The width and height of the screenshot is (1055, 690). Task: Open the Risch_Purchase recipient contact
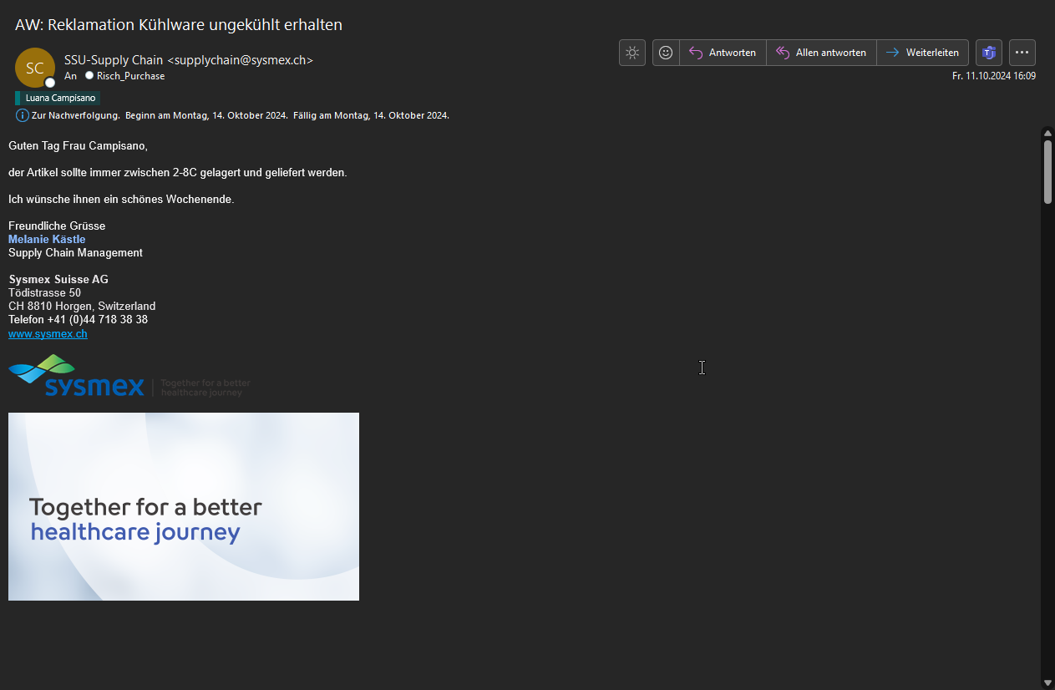[x=130, y=76]
